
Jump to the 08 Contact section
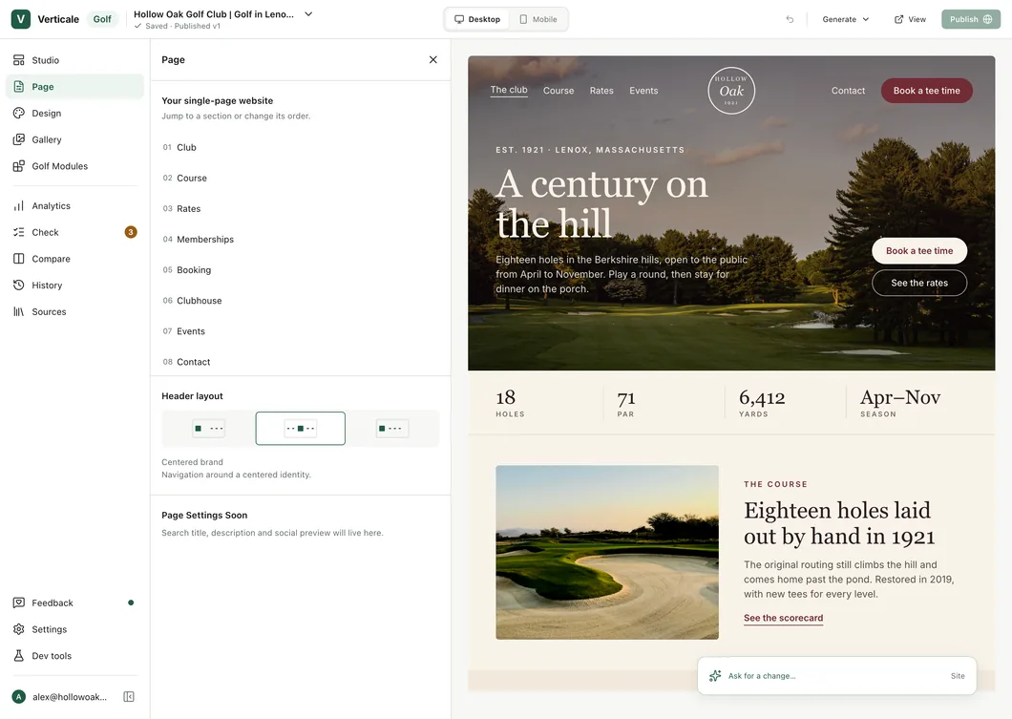pos(300,362)
